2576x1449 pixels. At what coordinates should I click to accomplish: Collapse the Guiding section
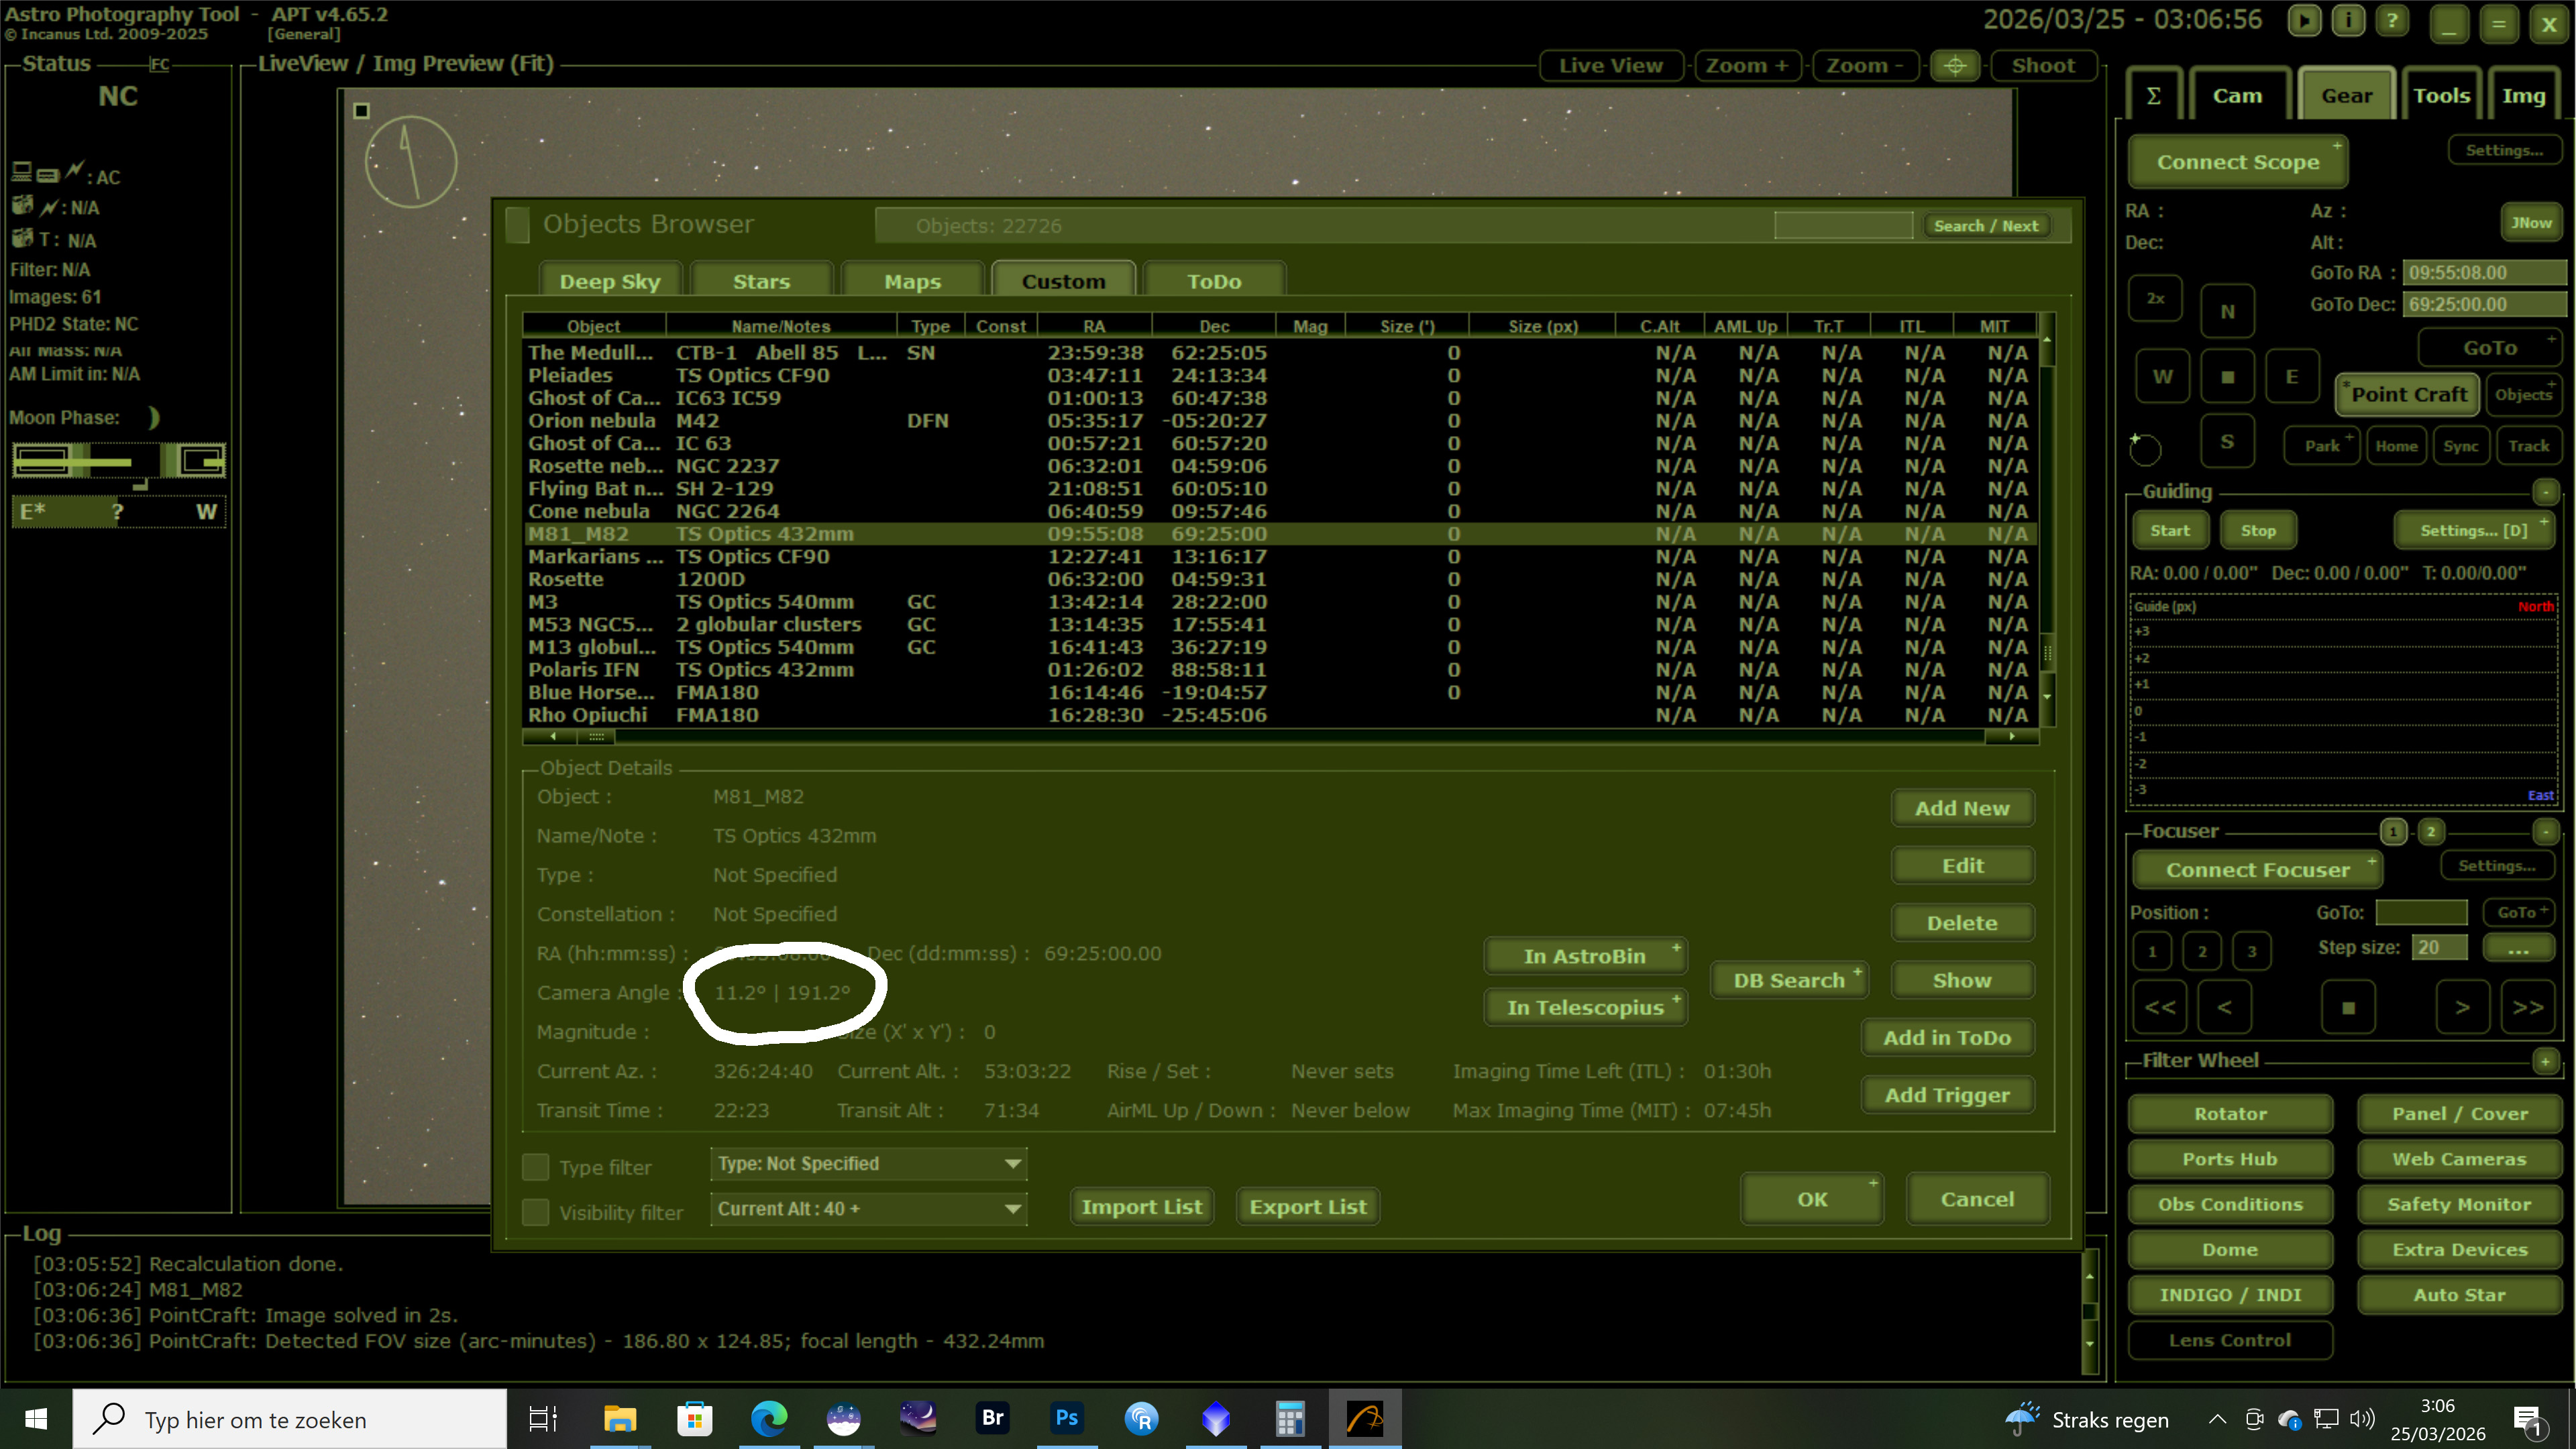pyautogui.click(x=2545, y=491)
